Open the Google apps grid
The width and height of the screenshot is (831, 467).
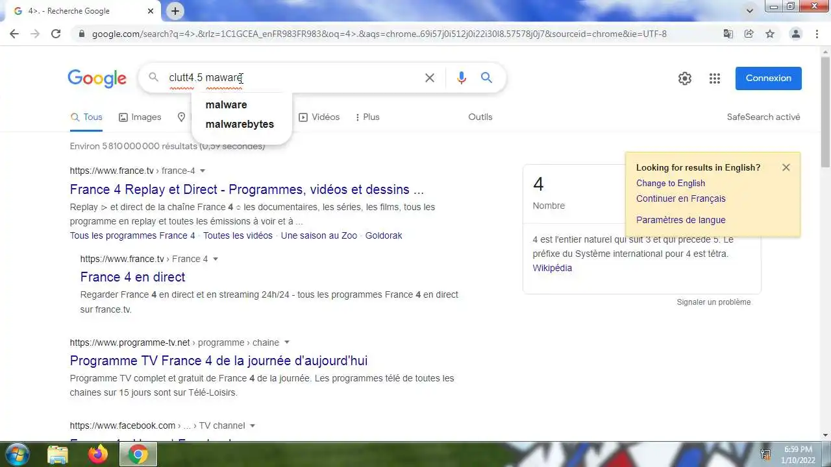point(715,78)
